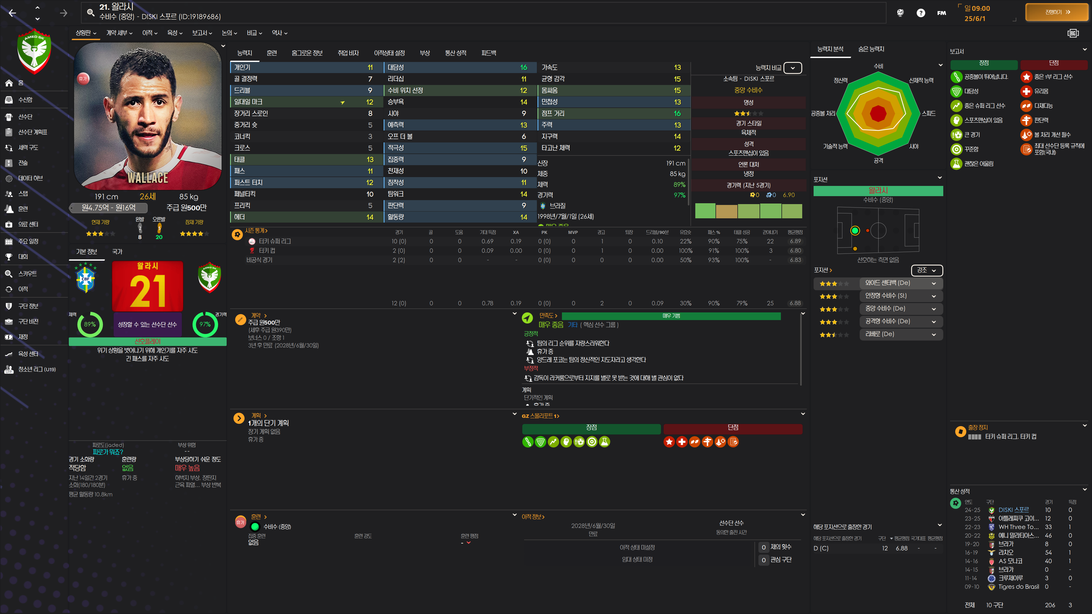This screenshot has height=614, width=1092.
Task: Open 스카우트 in the sidebar
Action: click(27, 274)
